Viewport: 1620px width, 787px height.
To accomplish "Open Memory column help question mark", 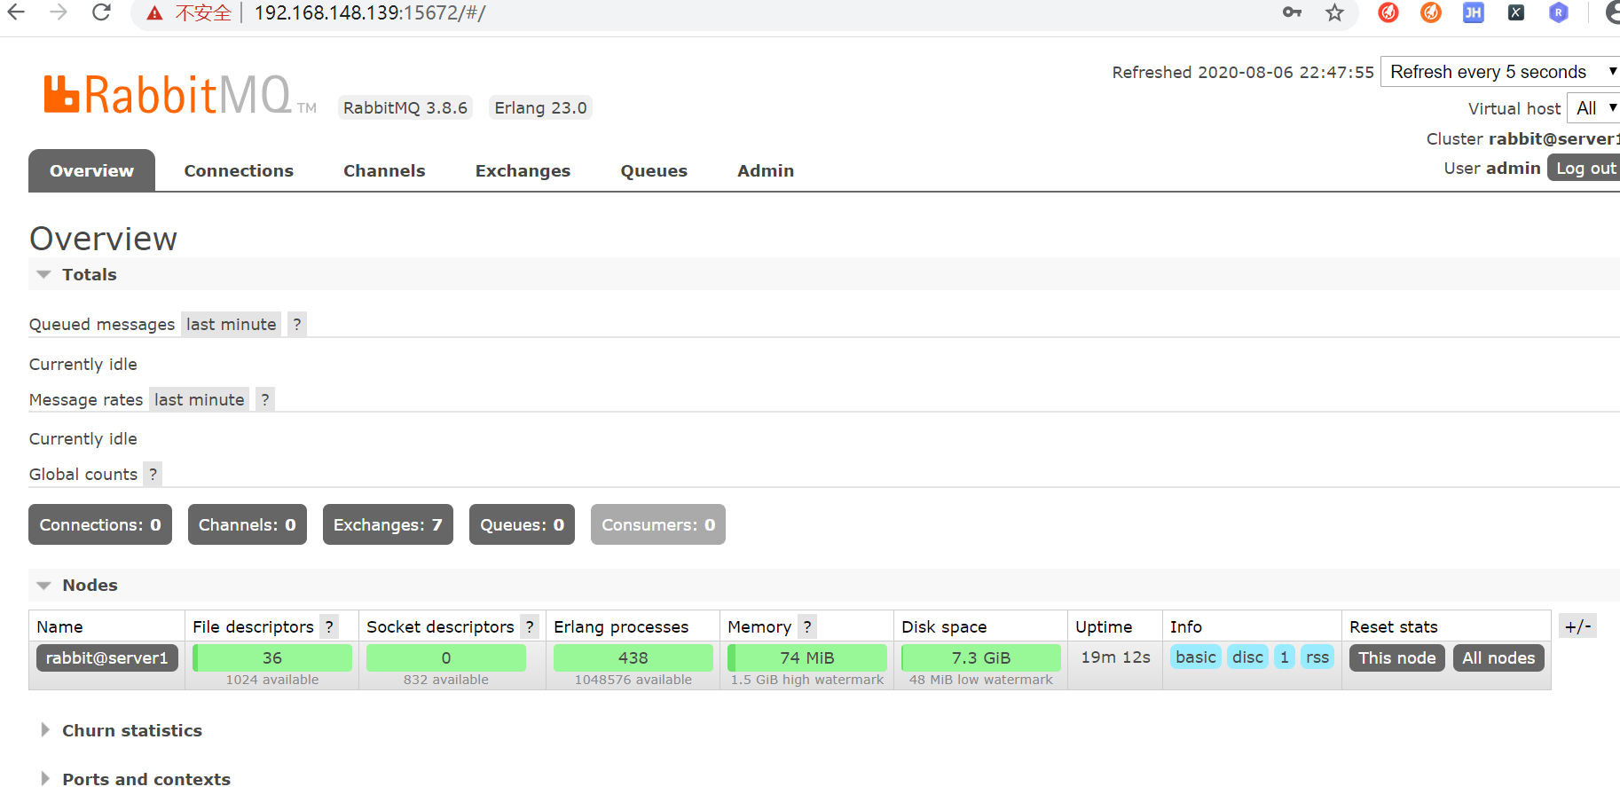I will pos(807,626).
